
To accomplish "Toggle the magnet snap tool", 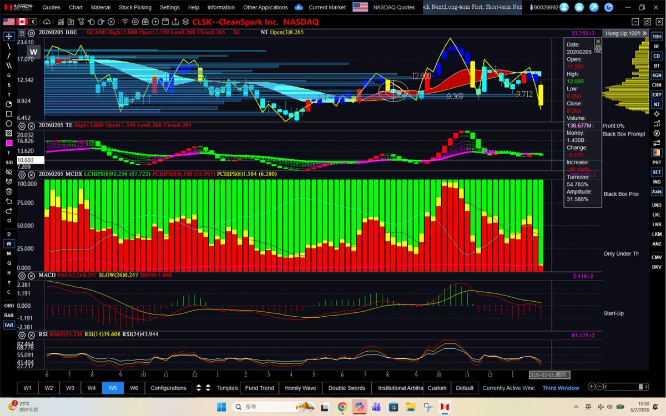I will [9, 181].
